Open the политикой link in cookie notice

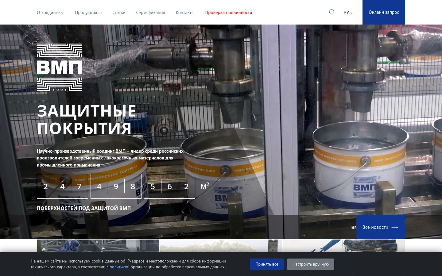tap(119, 267)
